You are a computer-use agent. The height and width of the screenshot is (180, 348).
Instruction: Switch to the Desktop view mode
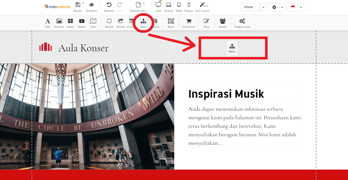[169, 5]
